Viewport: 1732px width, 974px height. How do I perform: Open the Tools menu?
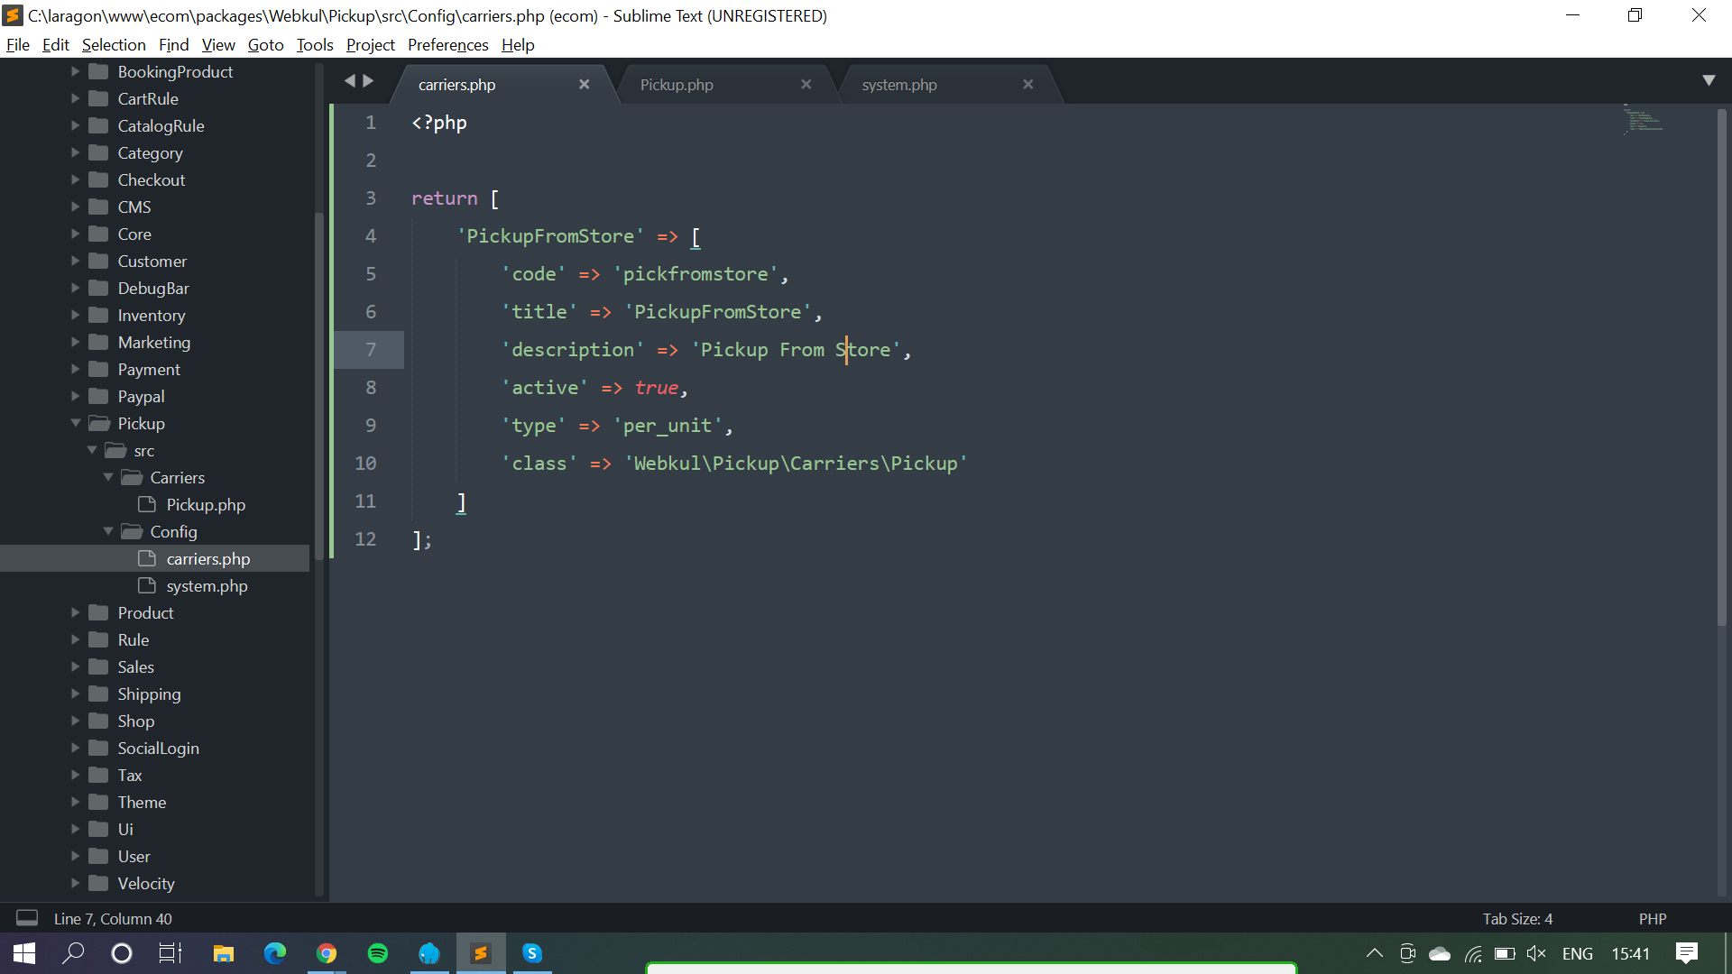point(315,44)
